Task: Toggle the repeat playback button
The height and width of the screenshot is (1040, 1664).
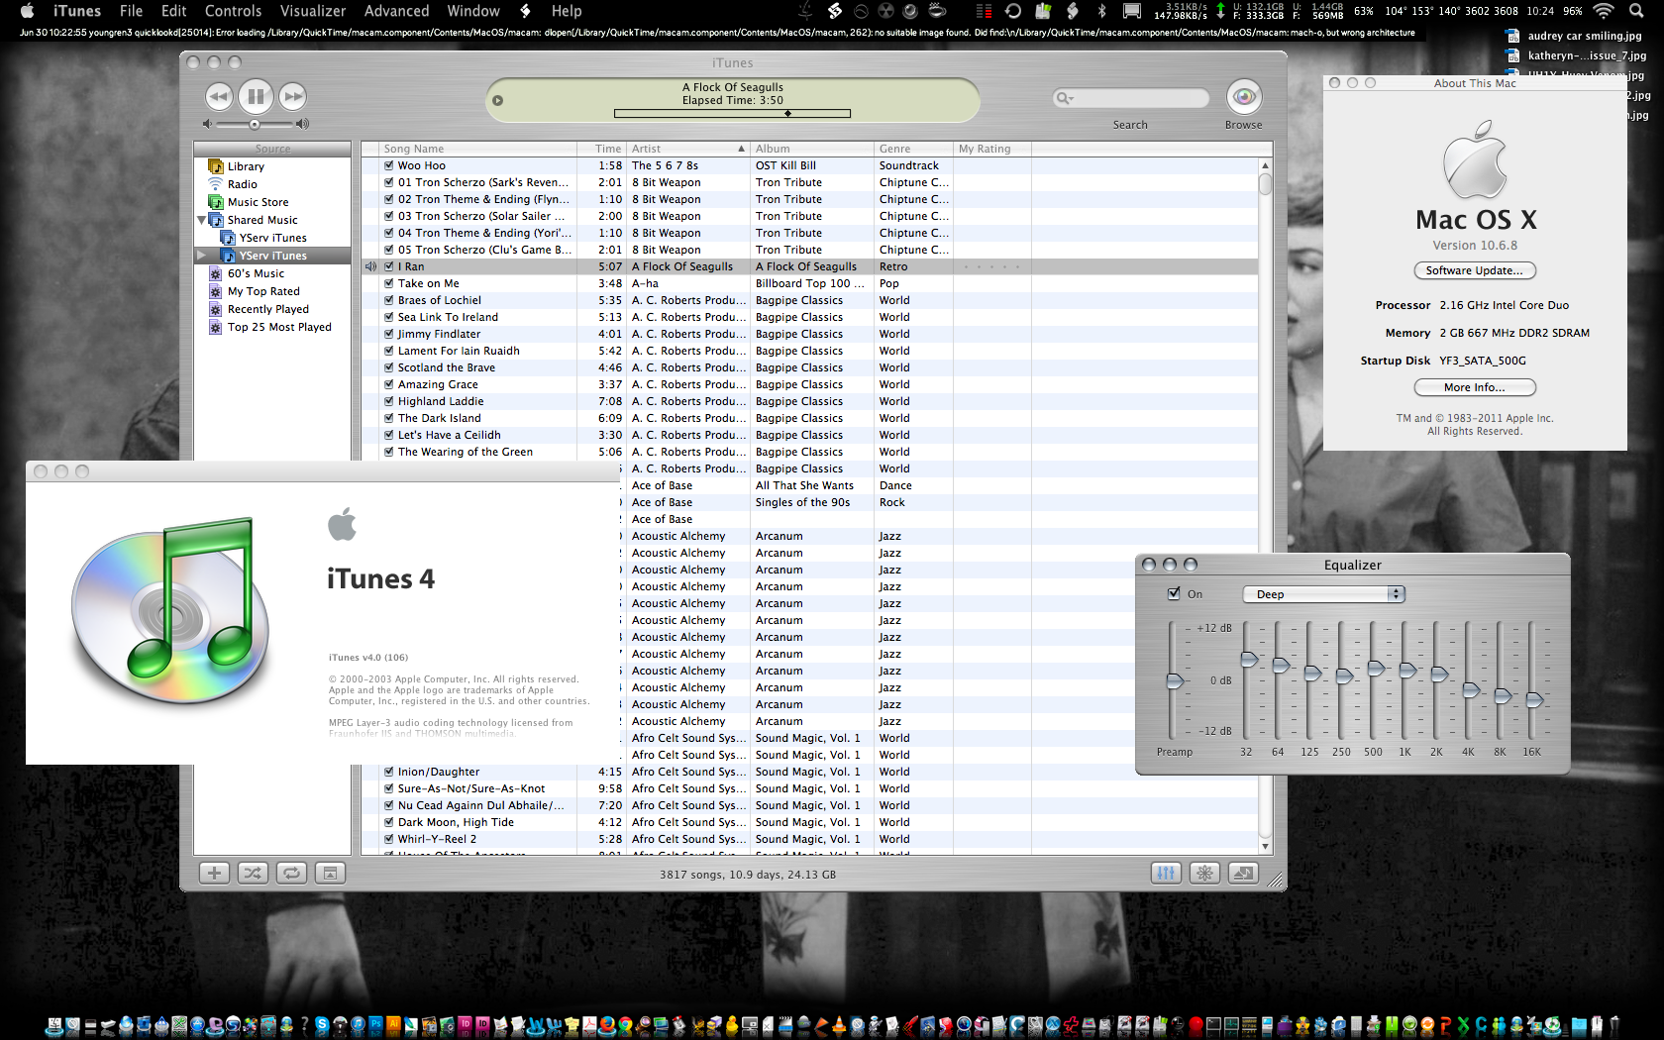Action: [291, 873]
